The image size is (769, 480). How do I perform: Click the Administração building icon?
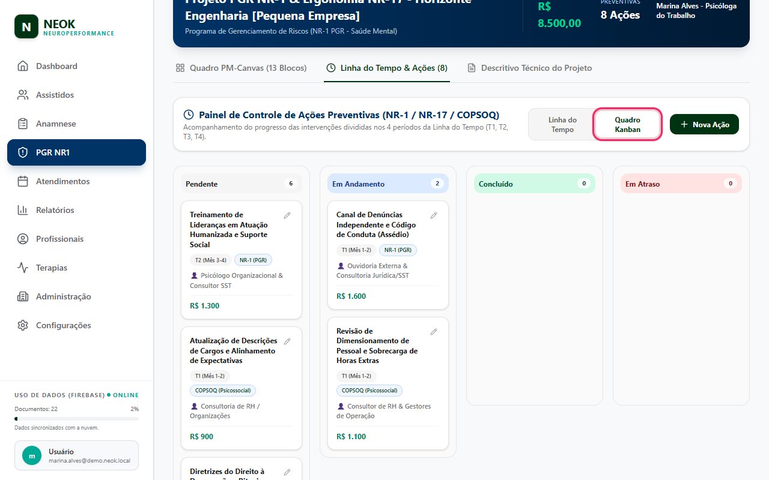(x=23, y=296)
